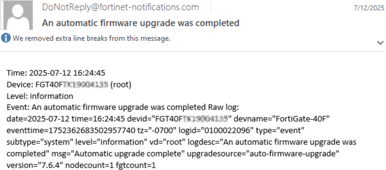Click the blue information icon in the info bar
386x170 pixels.
tap(6, 38)
